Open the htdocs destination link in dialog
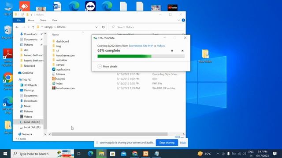 point(161,46)
